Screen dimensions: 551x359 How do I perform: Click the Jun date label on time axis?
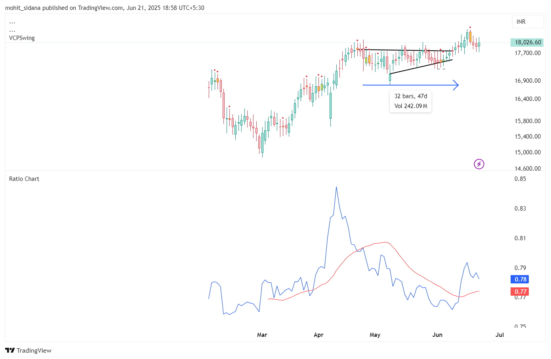pyautogui.click(x=437, y=335)
